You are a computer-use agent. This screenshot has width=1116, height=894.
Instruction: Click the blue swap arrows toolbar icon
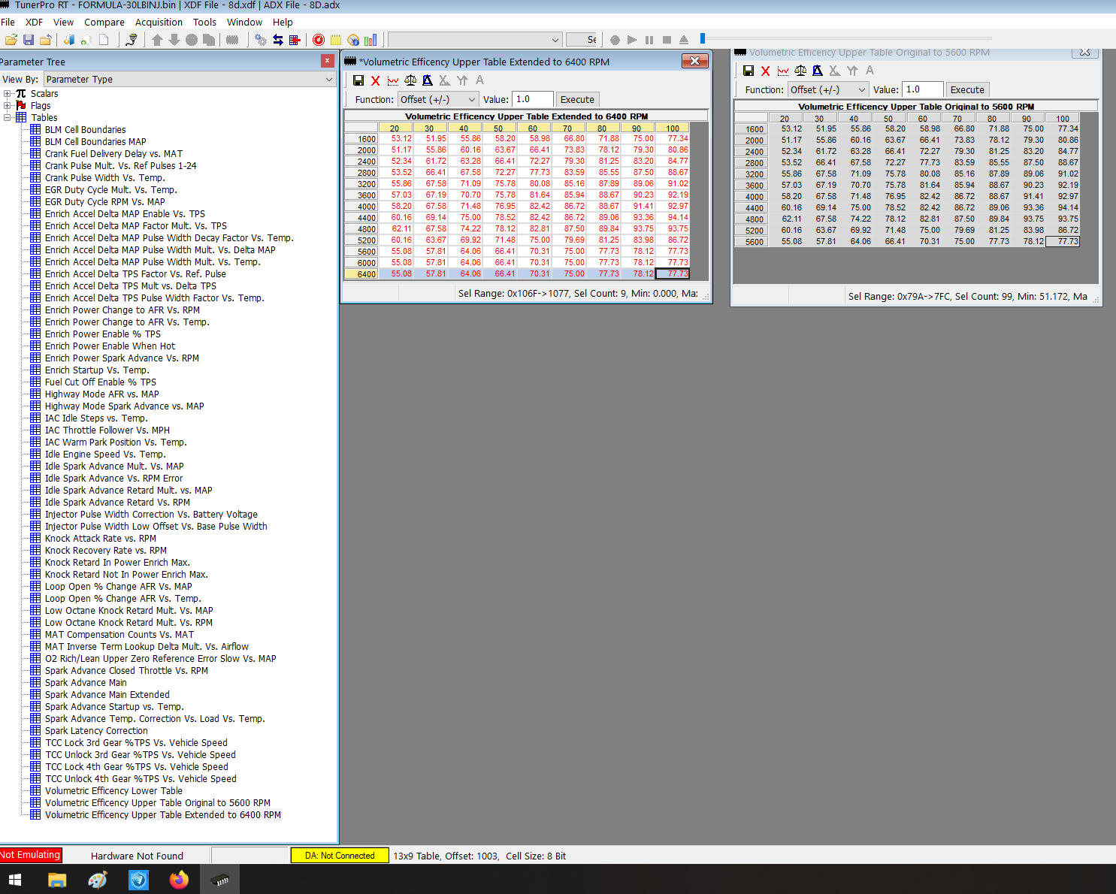click(278, 40)
